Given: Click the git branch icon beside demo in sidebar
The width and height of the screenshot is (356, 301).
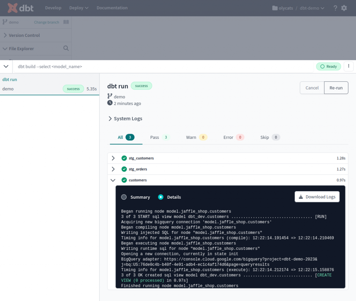Looking at the screenshot, I should [5, 22].
